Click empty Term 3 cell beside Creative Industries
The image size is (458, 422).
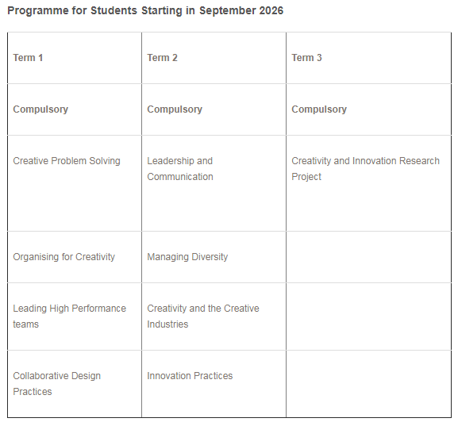coord(368,316)
